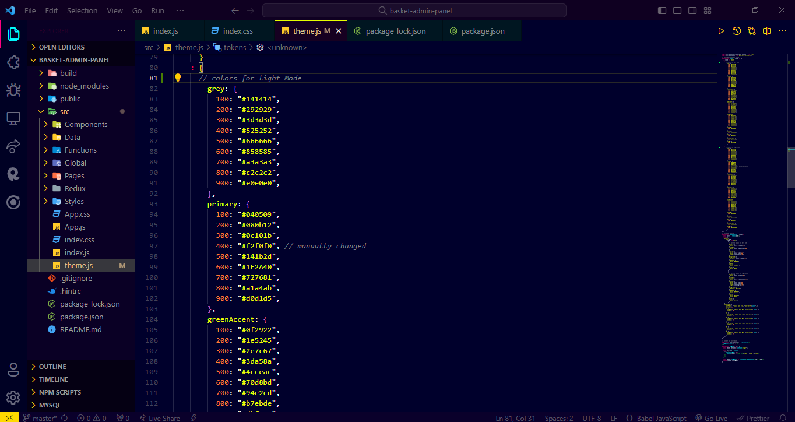Click Prettier in status bar
The height and width of the screenshot is (422, 795).
coord(753,418)
